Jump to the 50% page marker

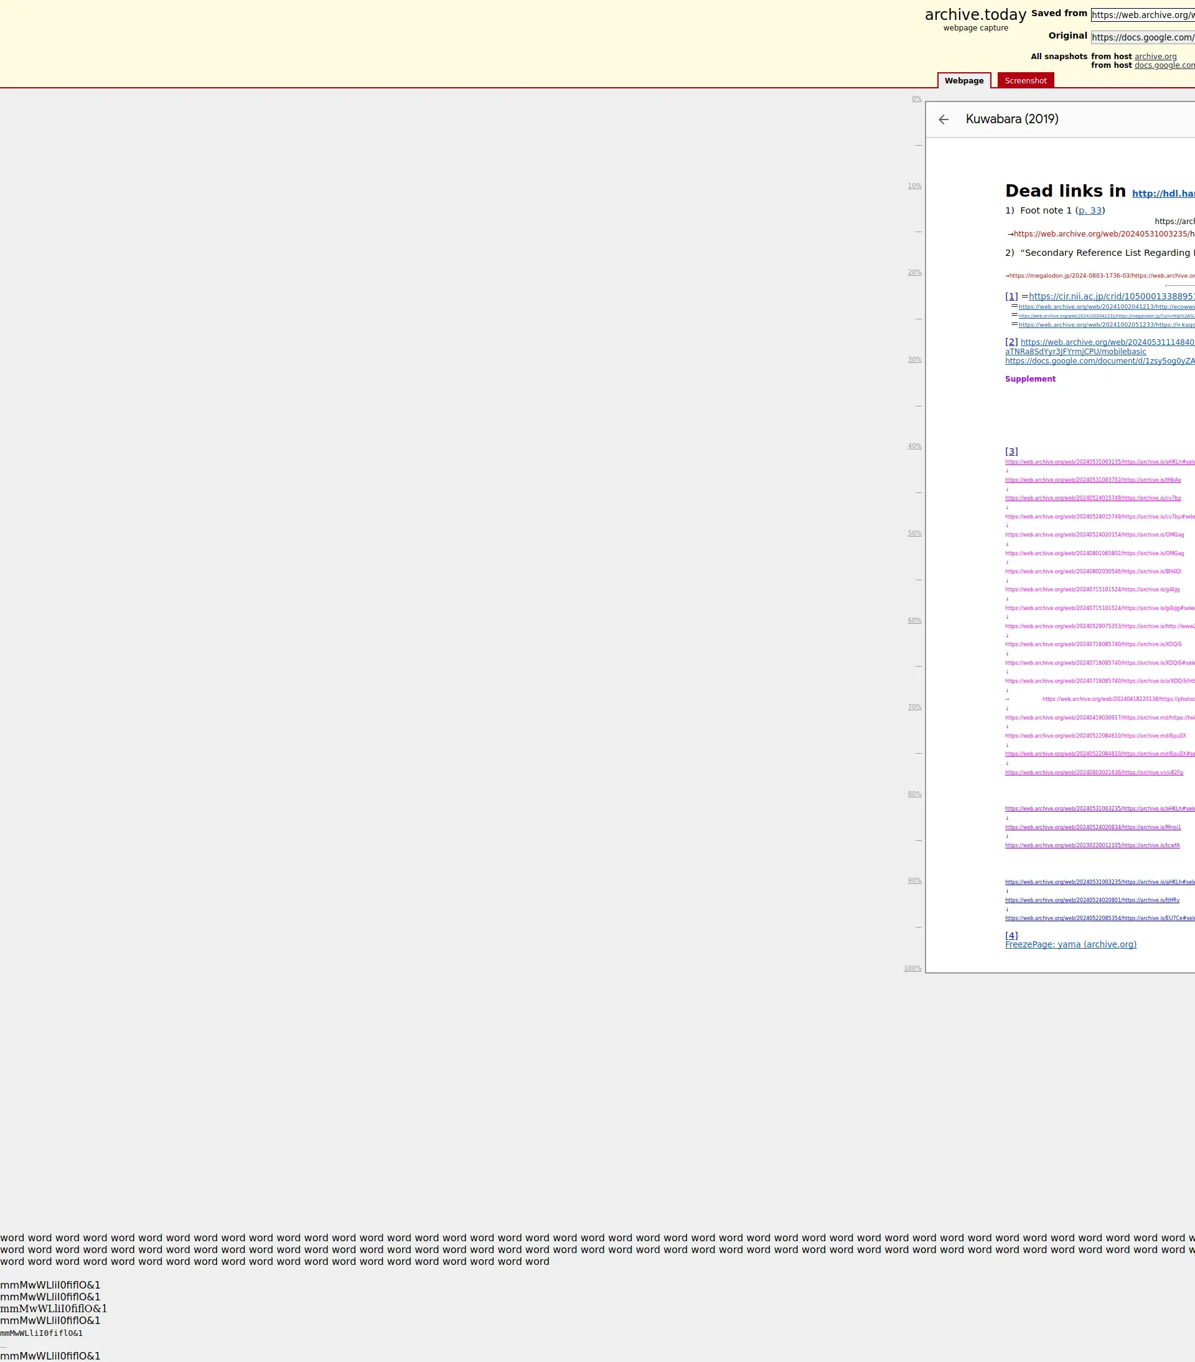[914, 533]
